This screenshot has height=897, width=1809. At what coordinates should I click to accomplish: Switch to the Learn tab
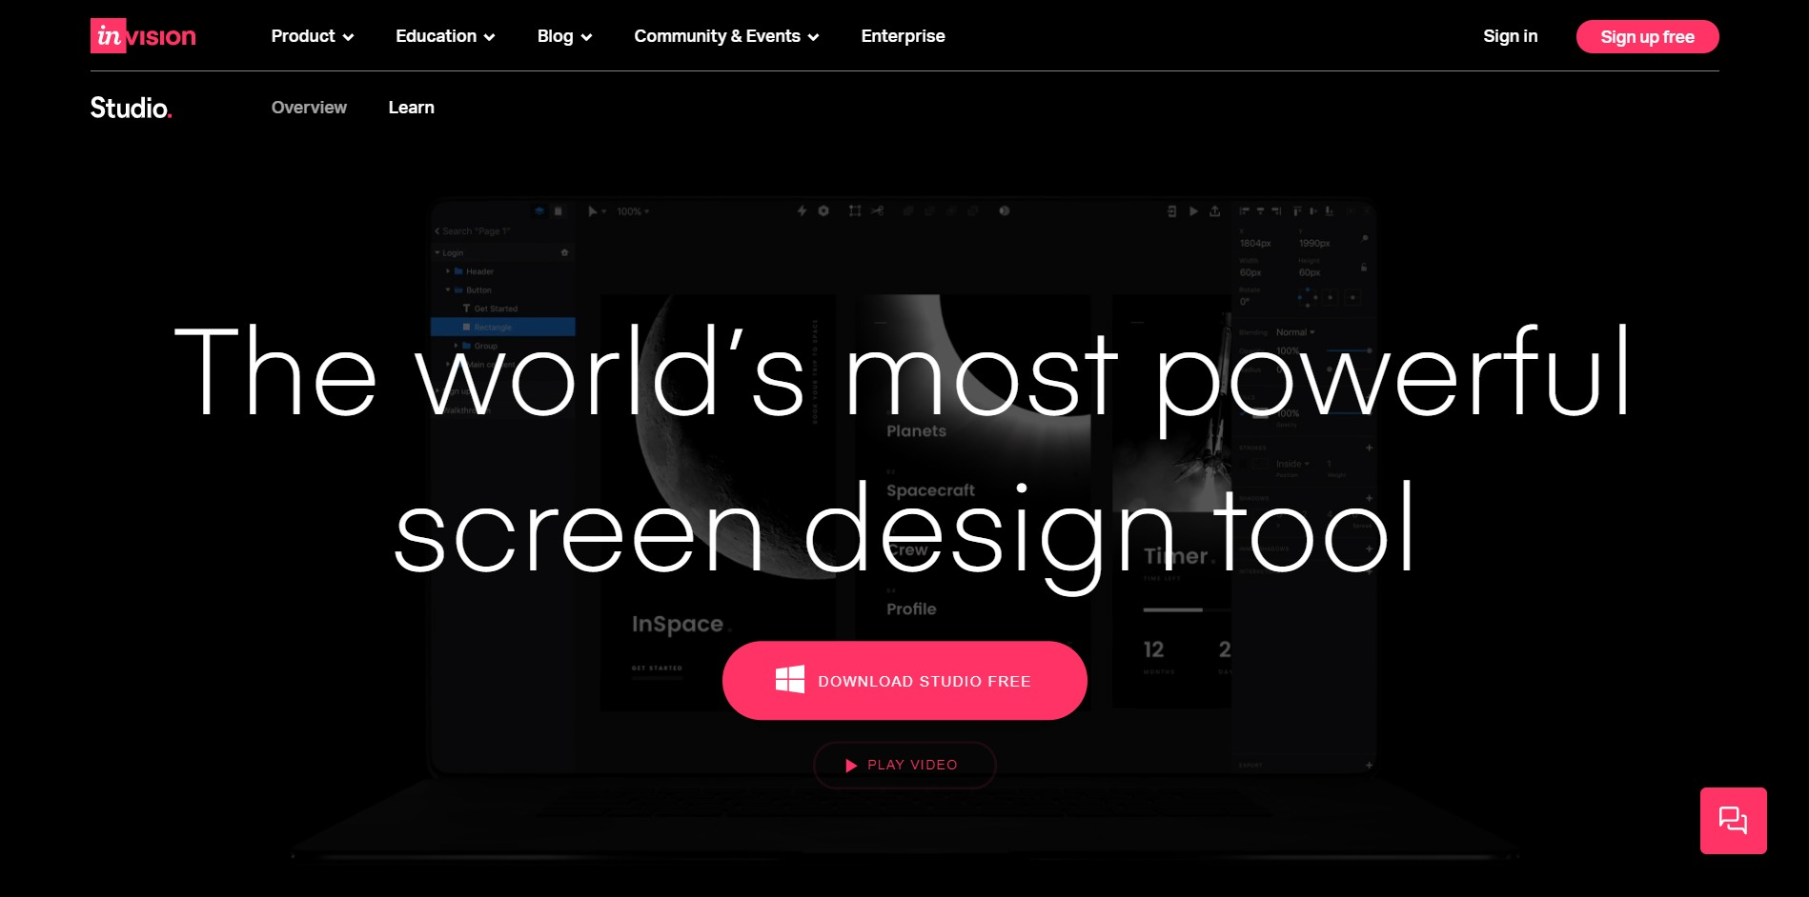click(x=411, y=108)
